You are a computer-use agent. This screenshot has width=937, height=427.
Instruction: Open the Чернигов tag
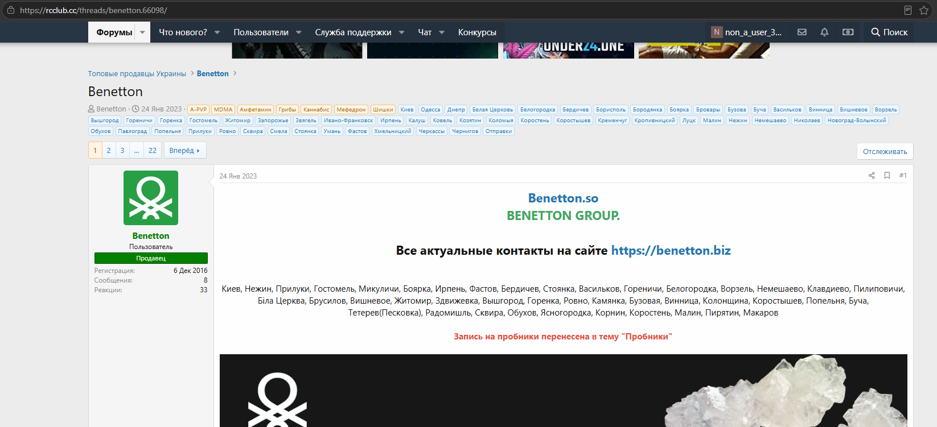pyautogui.click(x=465, y=131)
